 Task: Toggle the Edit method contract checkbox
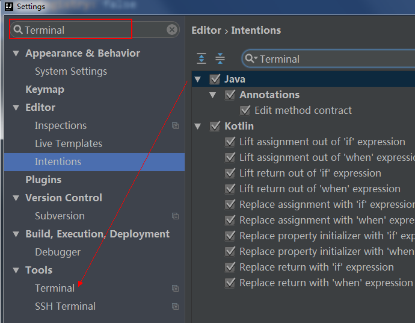click(x=245, y=110)
